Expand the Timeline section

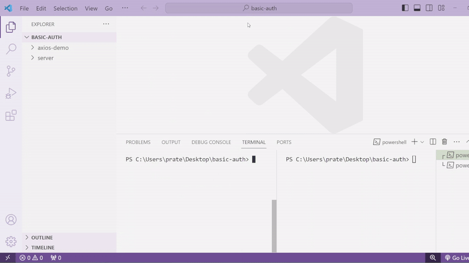pyautogui.click(x=69, y=247)
